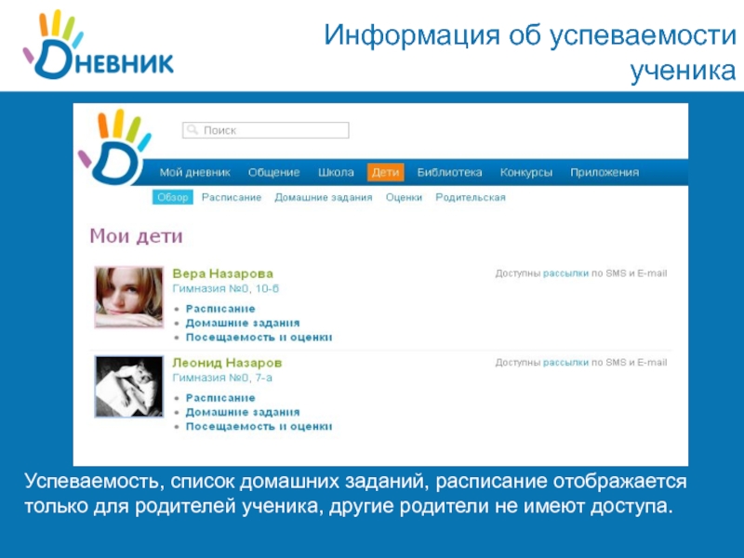Select the Обзор sub-tab
This screenshot has width=744, height=558.
[x=172, y=197]
